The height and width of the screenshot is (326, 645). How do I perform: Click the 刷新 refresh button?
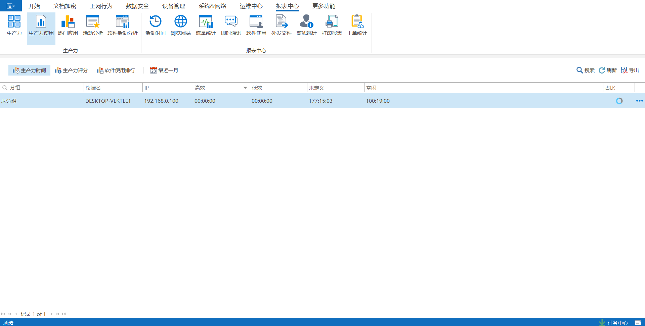coord(608,70)
